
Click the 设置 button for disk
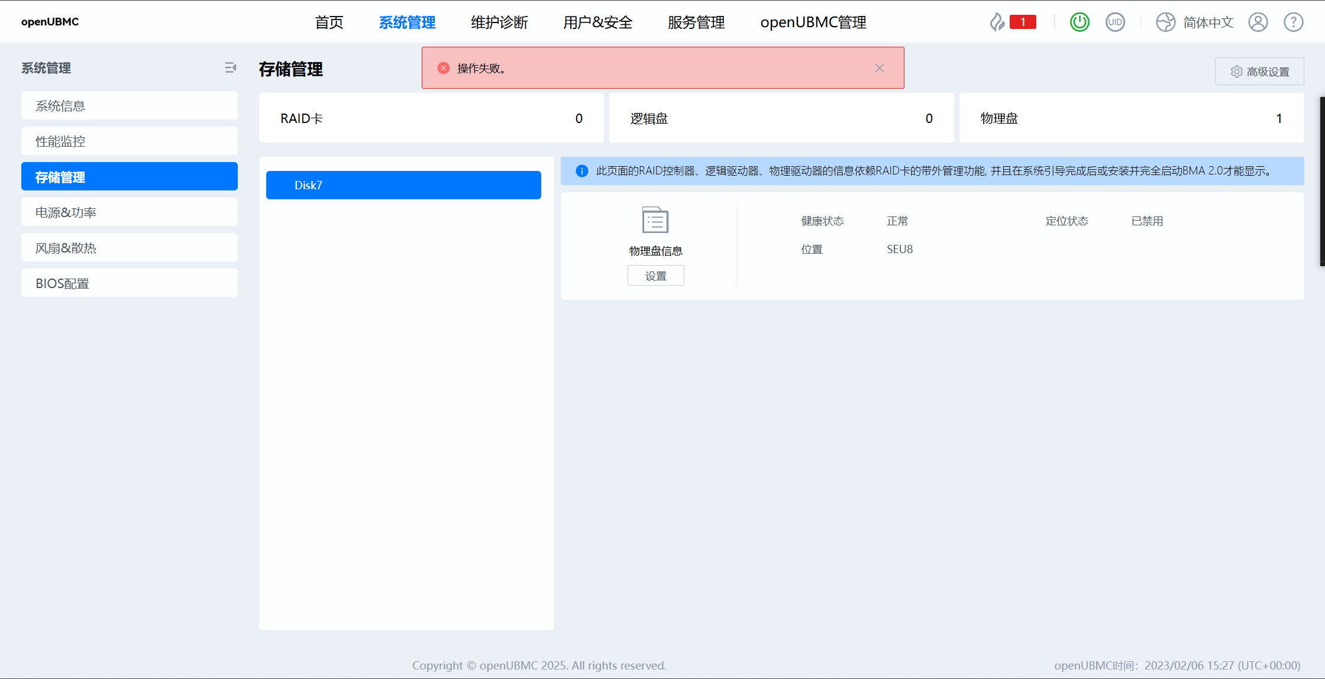(655, 276)
